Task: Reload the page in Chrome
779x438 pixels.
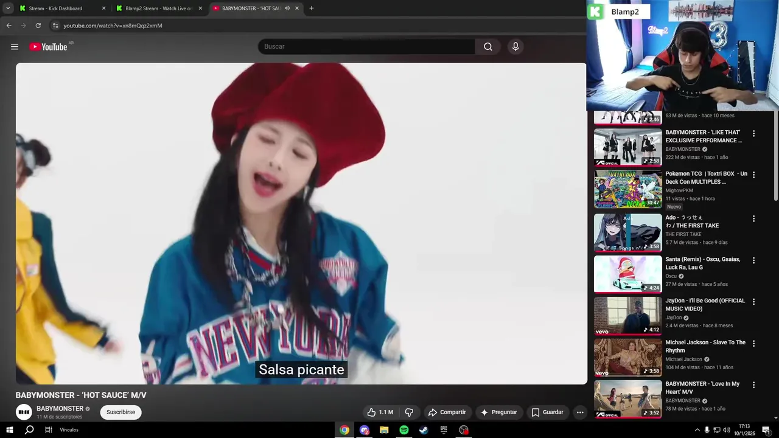Action: [38, 26]
